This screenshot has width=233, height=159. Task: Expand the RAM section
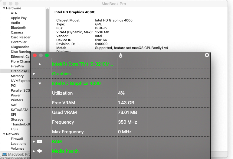click(34, 141)
